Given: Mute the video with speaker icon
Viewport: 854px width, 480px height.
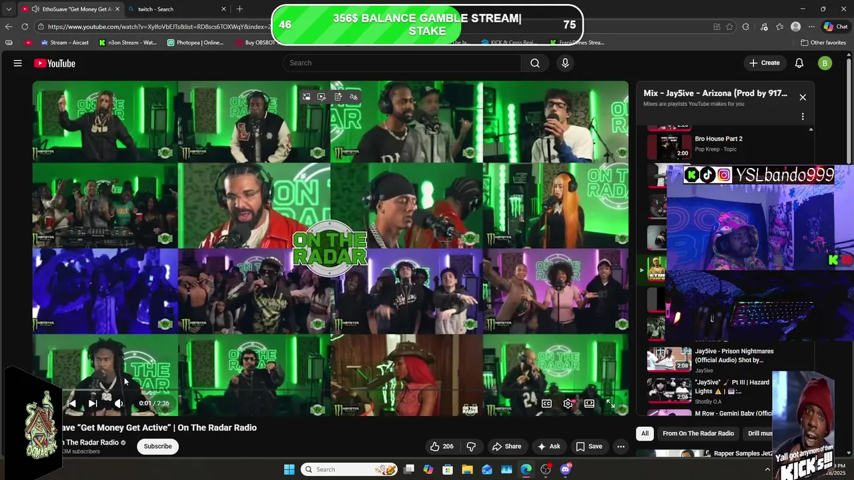Looking at the screenshot, I should (118, 403).
